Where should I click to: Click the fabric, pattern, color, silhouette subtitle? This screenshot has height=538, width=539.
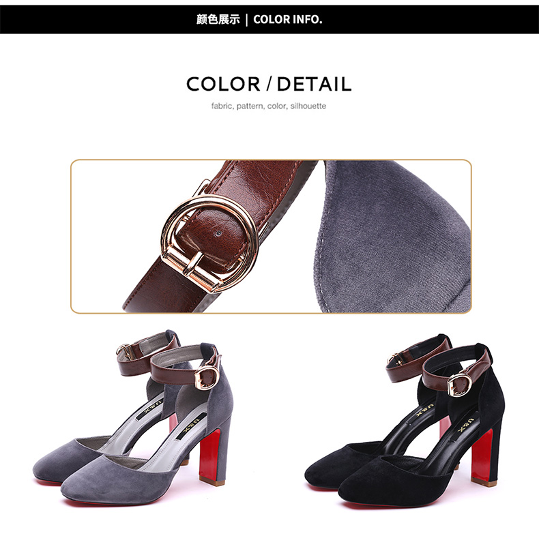269,106
